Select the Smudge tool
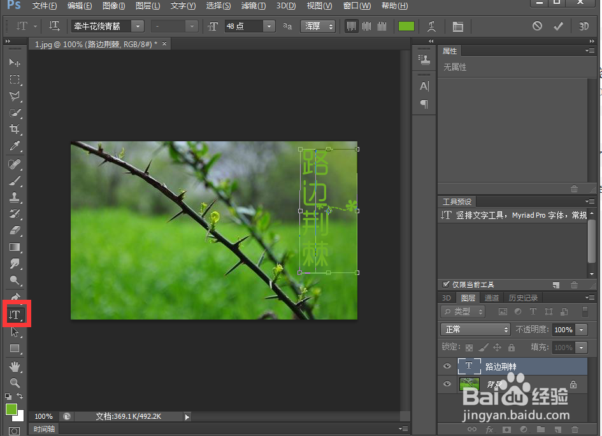The height and width of the screenshot is (436, 602). (15, 264)
